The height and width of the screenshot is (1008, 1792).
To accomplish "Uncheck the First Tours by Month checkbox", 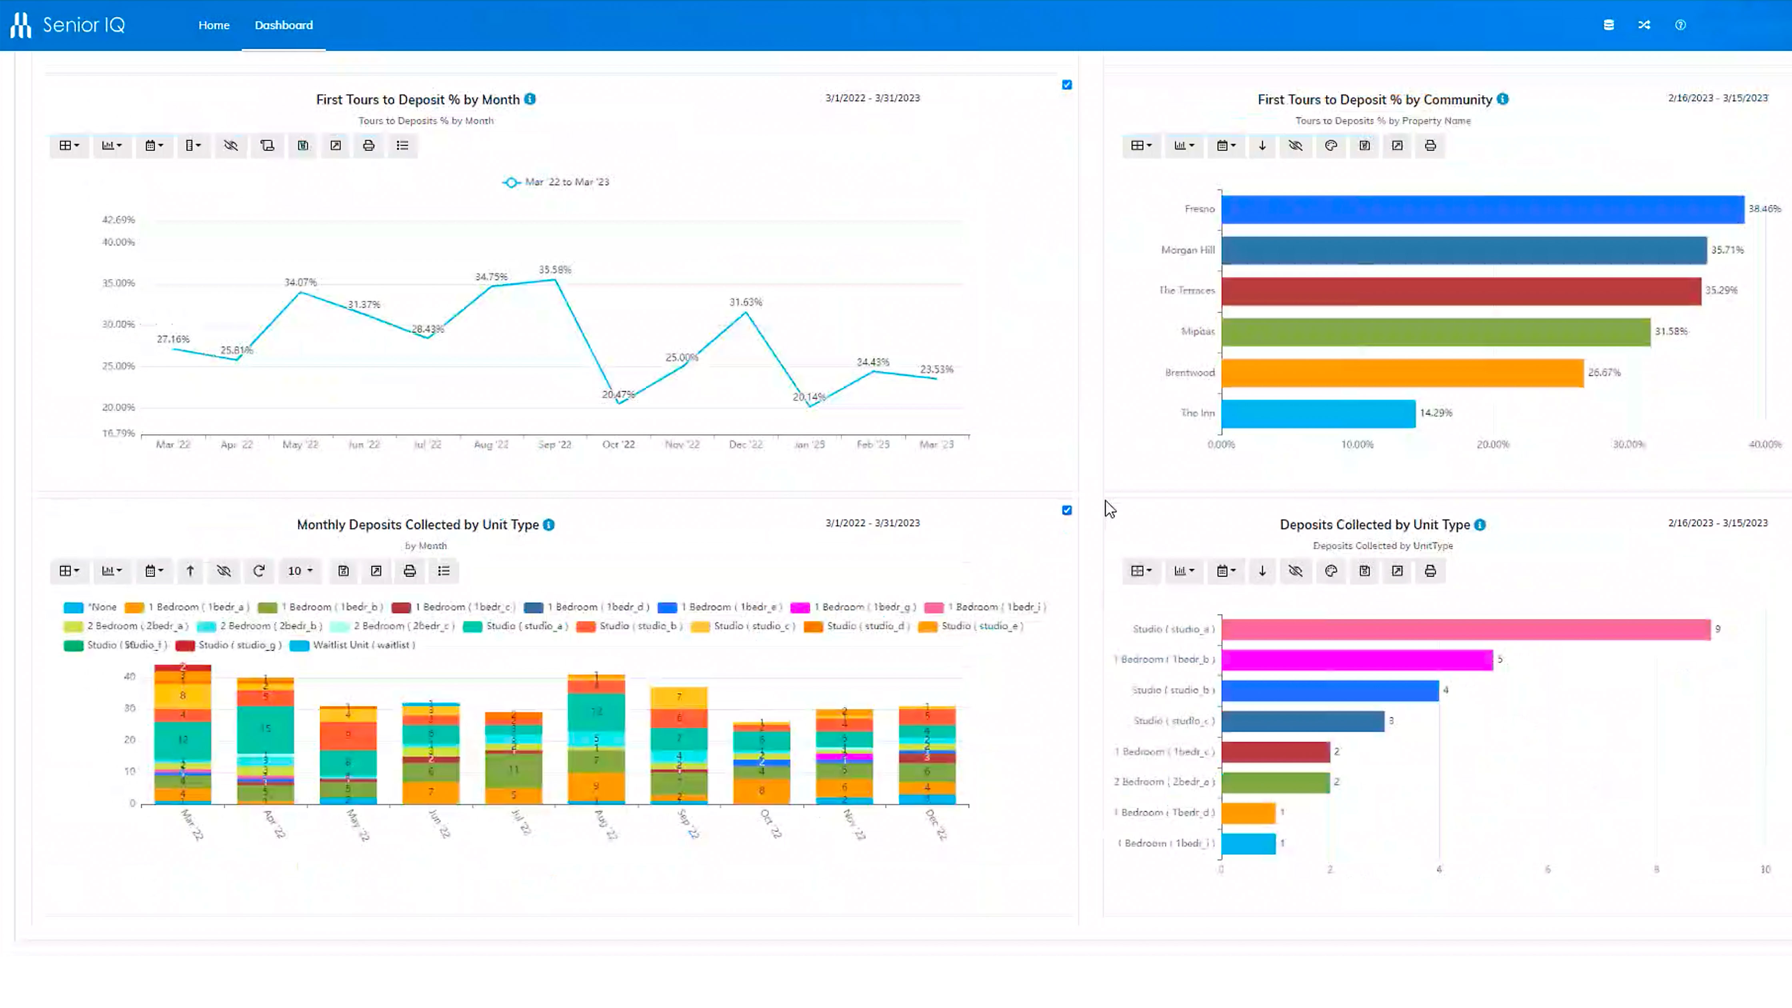I will (x=1066, y=85).
